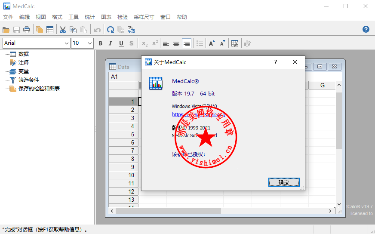Toggle Subscript formatting
The image size is (375, 234).
coord(144,43)
